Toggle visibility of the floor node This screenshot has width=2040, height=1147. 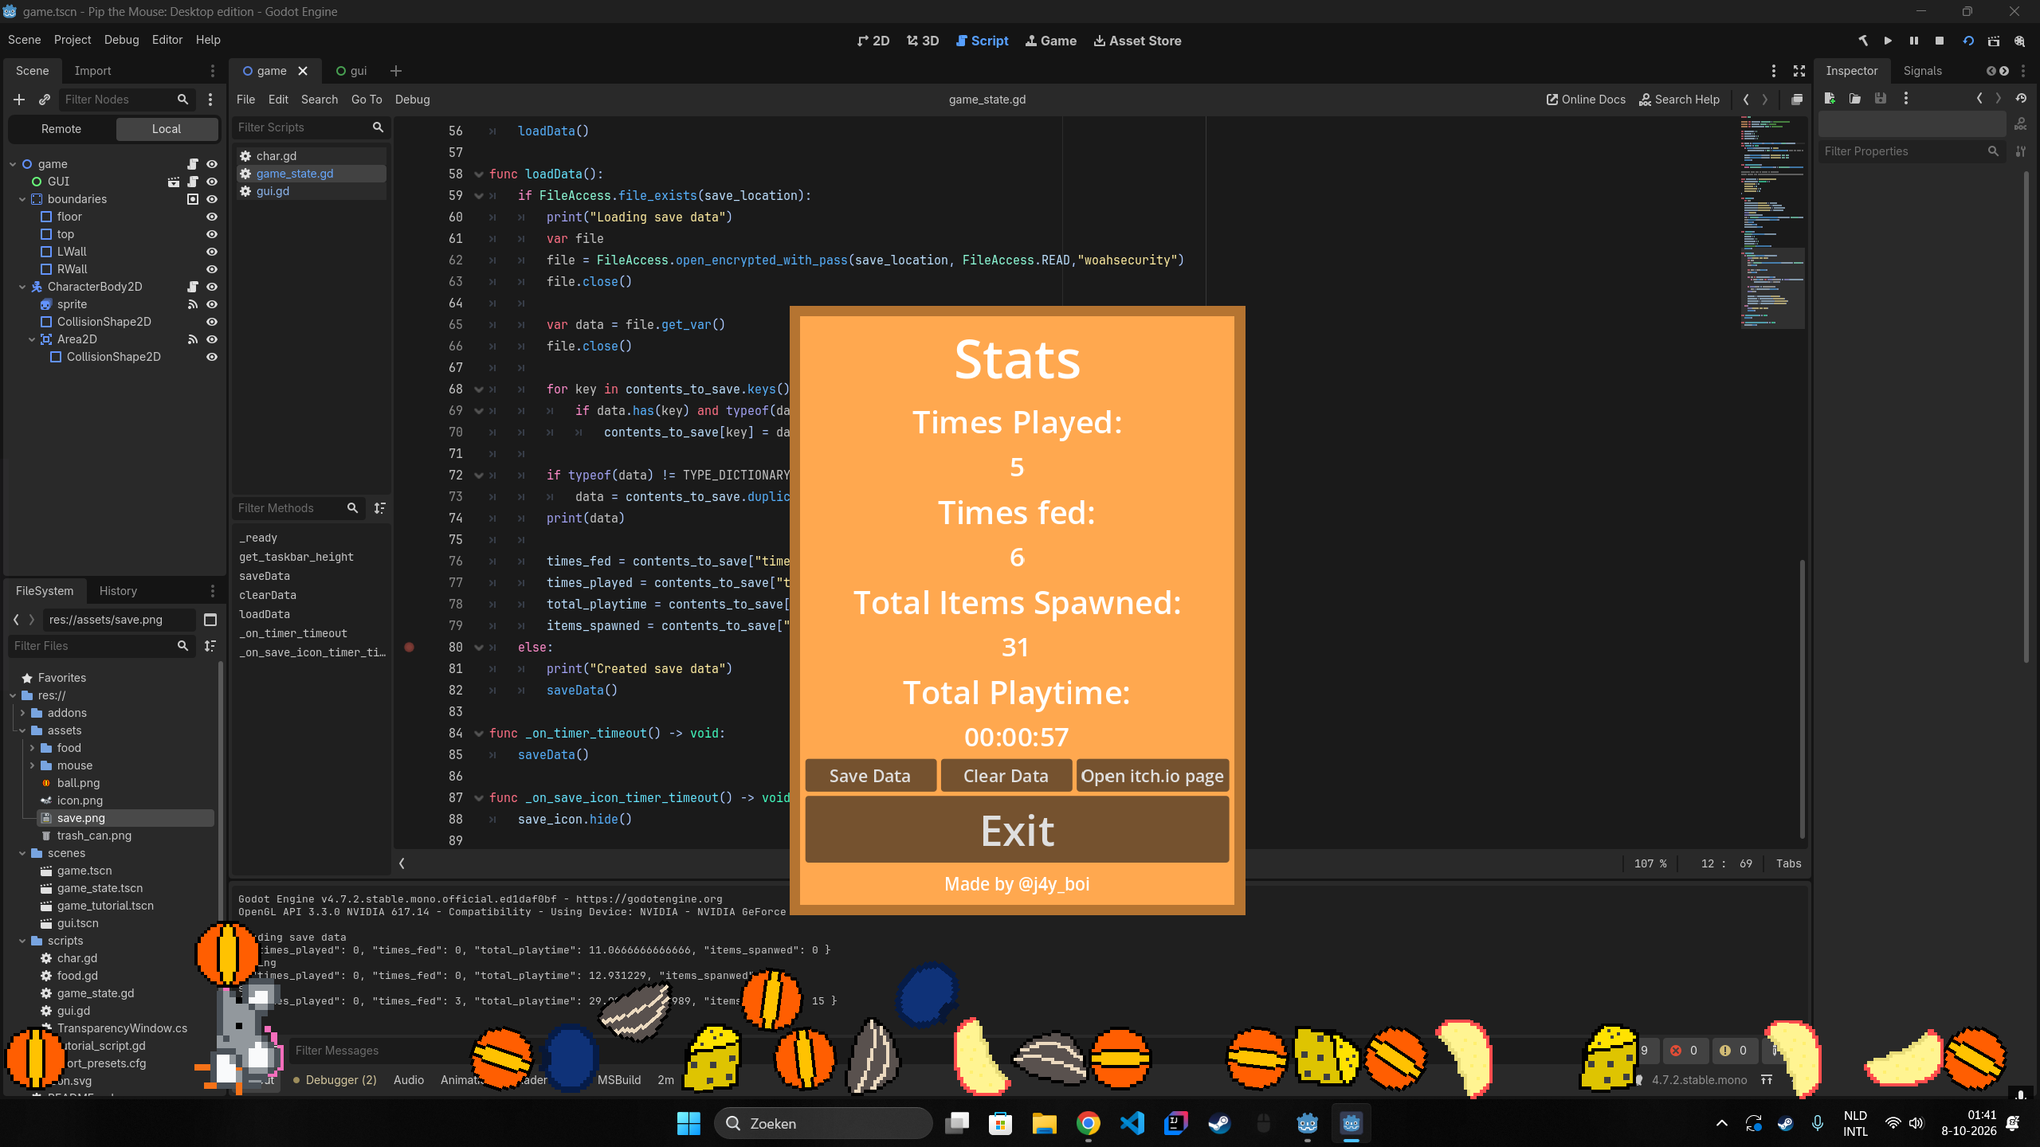(x=212, y=217)
